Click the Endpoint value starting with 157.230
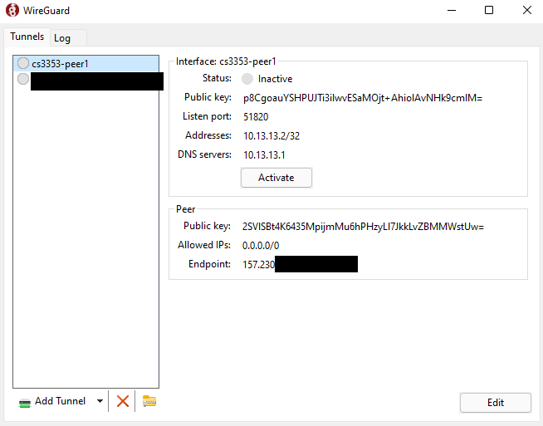The height and width of the screenshot is (426, 543). pos(300,265)
